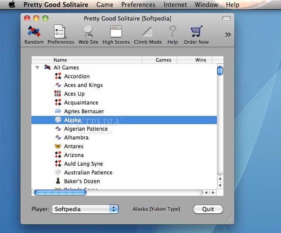Sort list by the Name column header
The width and height of the screenshot is (281, 233).
pyautogui.click(x=87, y=60)
